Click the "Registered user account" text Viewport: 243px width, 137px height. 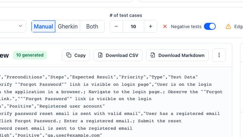click(x=72, y=106)
